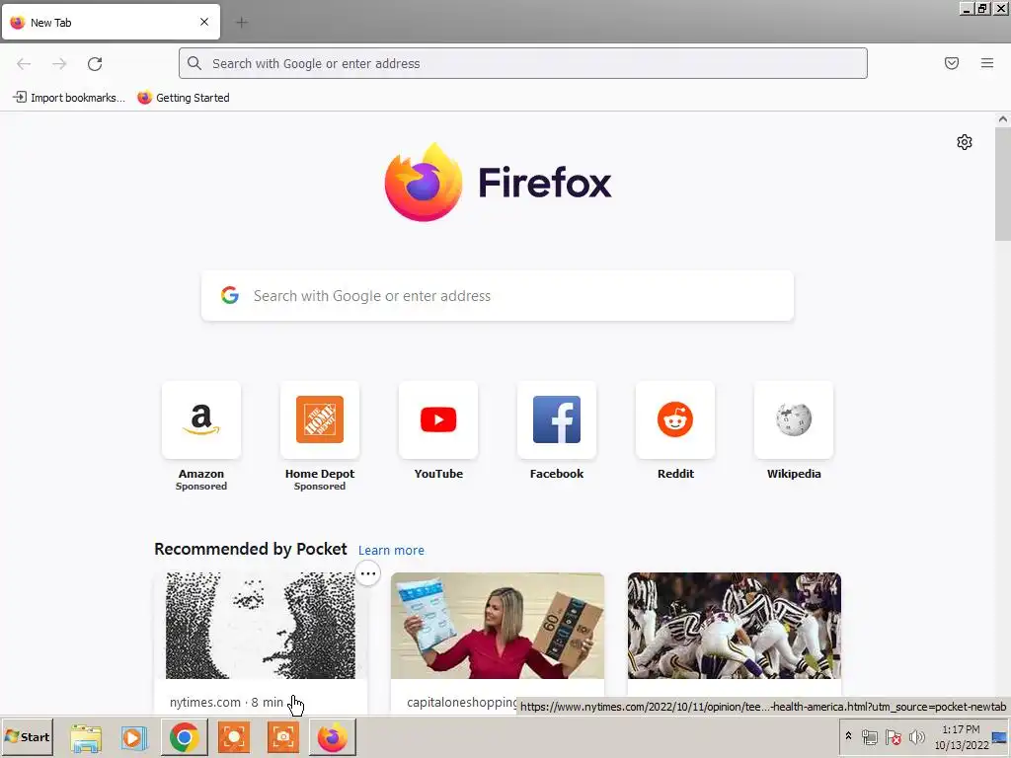The height and width of the screenshot is (758, 1011).
Task: Click Show desktop icon at taskbar end
Action: point(1001,737)
